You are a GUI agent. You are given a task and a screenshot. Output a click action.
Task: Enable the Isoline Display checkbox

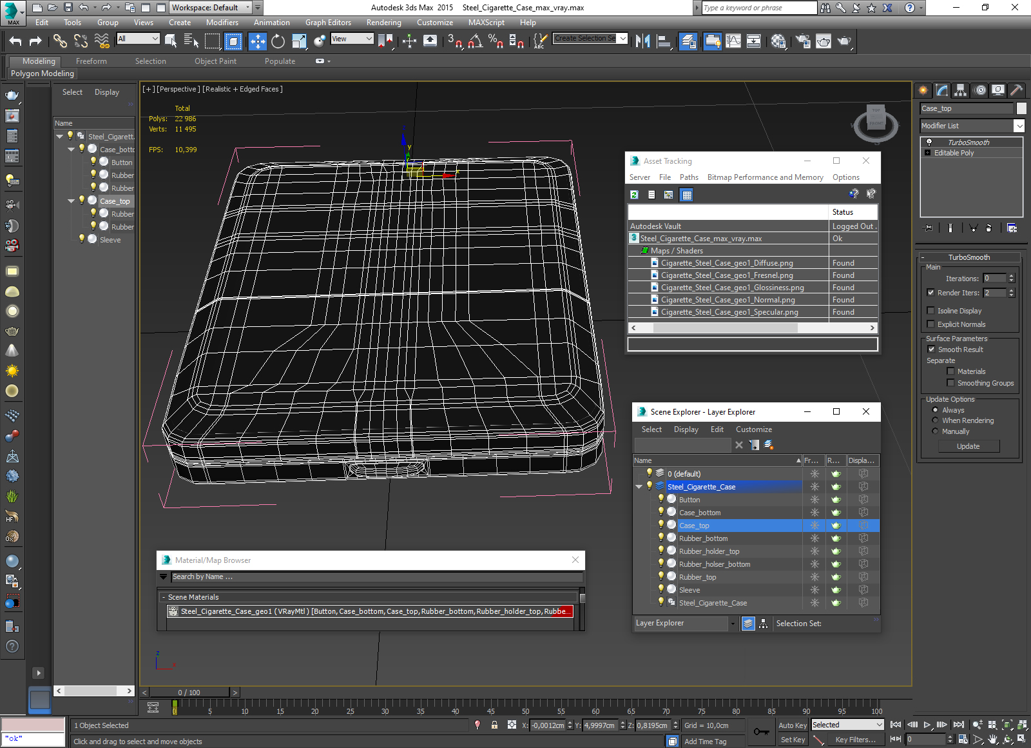pyautogui.click(x=930, y=311)
